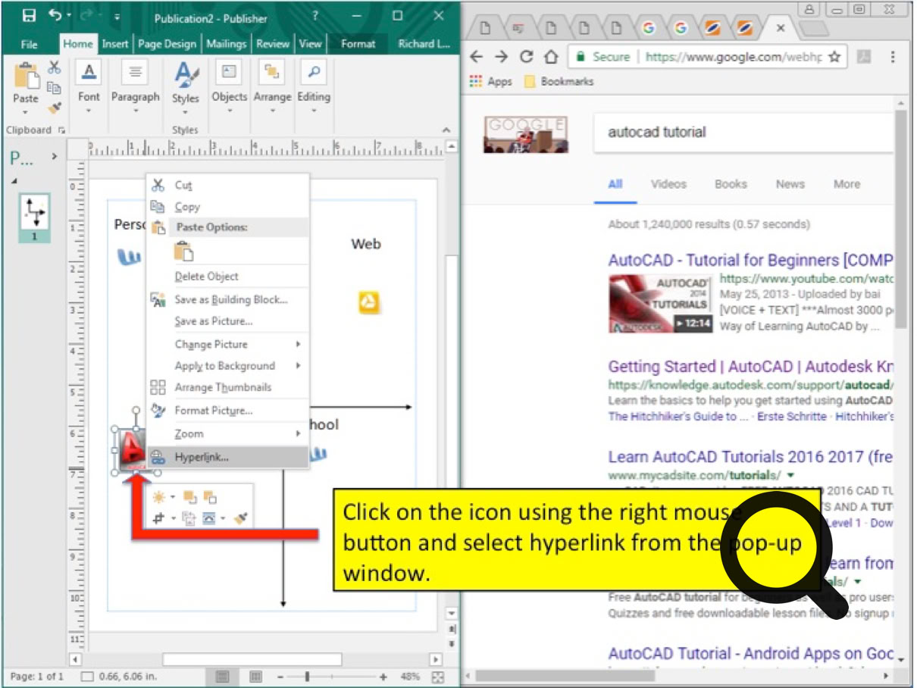This screenshot has height=688, width=917.
Task: Click the Cut scissors icon in the ribbon
Action: (54, 68)
